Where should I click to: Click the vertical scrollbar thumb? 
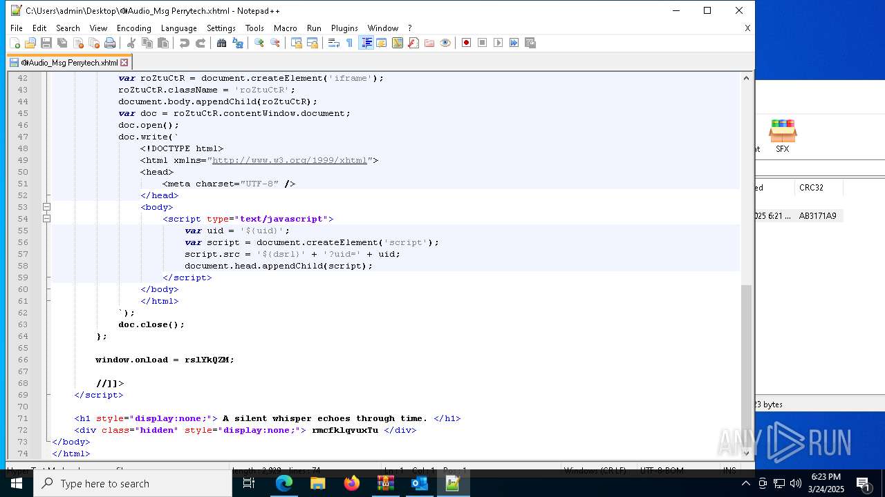pyautogui.click(x=746, y=365)
